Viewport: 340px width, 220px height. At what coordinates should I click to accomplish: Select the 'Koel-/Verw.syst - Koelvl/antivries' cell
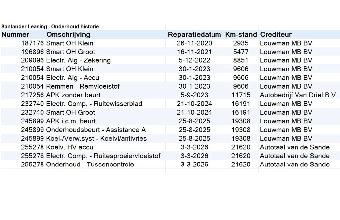[105, 139]
